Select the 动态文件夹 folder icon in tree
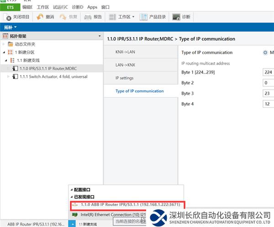 [x=10, y=44]
